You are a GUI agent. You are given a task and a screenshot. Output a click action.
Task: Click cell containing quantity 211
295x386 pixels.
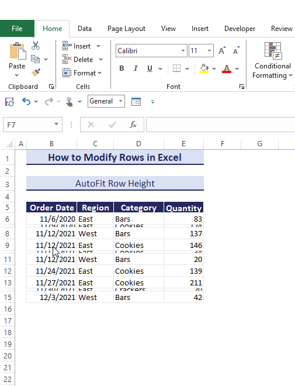(x=183, y=282)
